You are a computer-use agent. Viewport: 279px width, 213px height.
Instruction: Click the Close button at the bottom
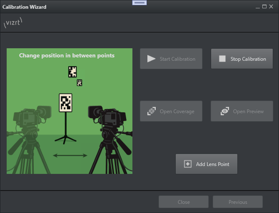184,202
